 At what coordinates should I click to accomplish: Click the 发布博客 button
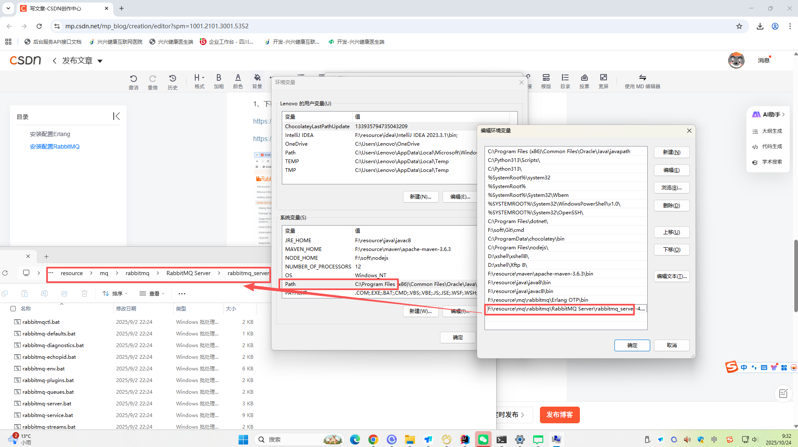tap(559, 415)
